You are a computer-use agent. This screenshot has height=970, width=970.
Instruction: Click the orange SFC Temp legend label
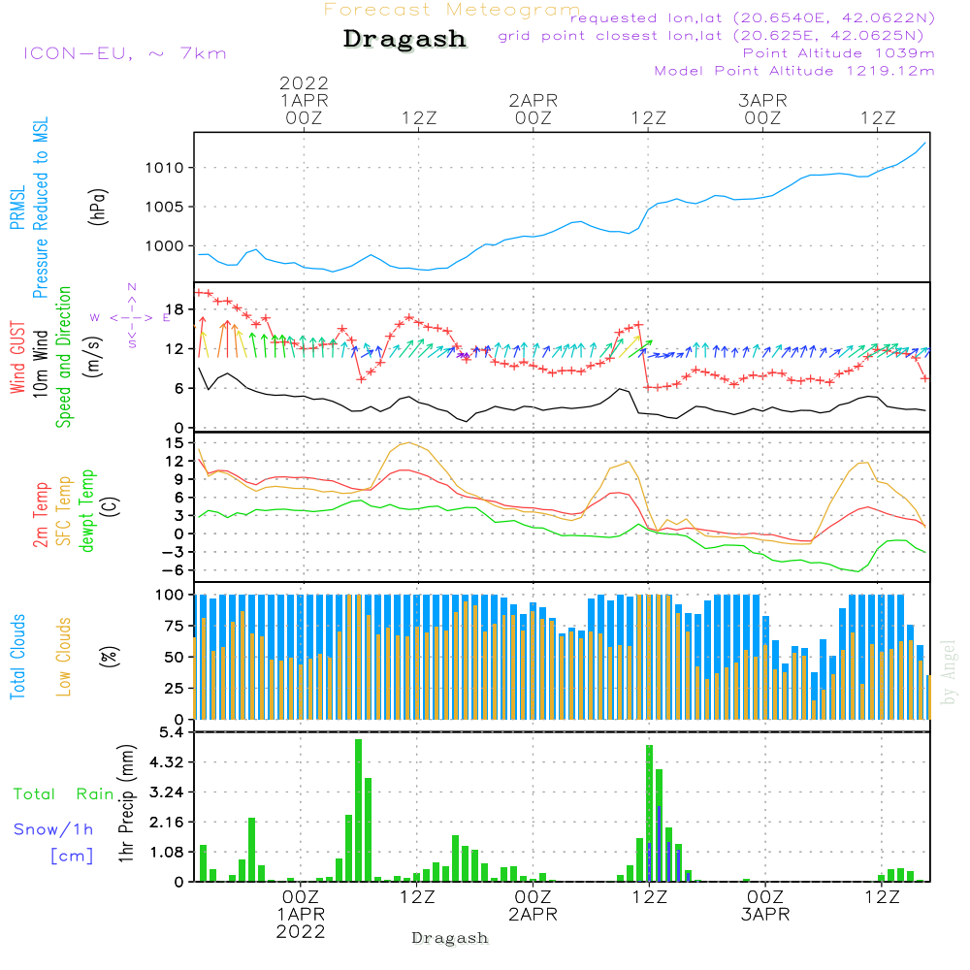(x=65, y=511)
